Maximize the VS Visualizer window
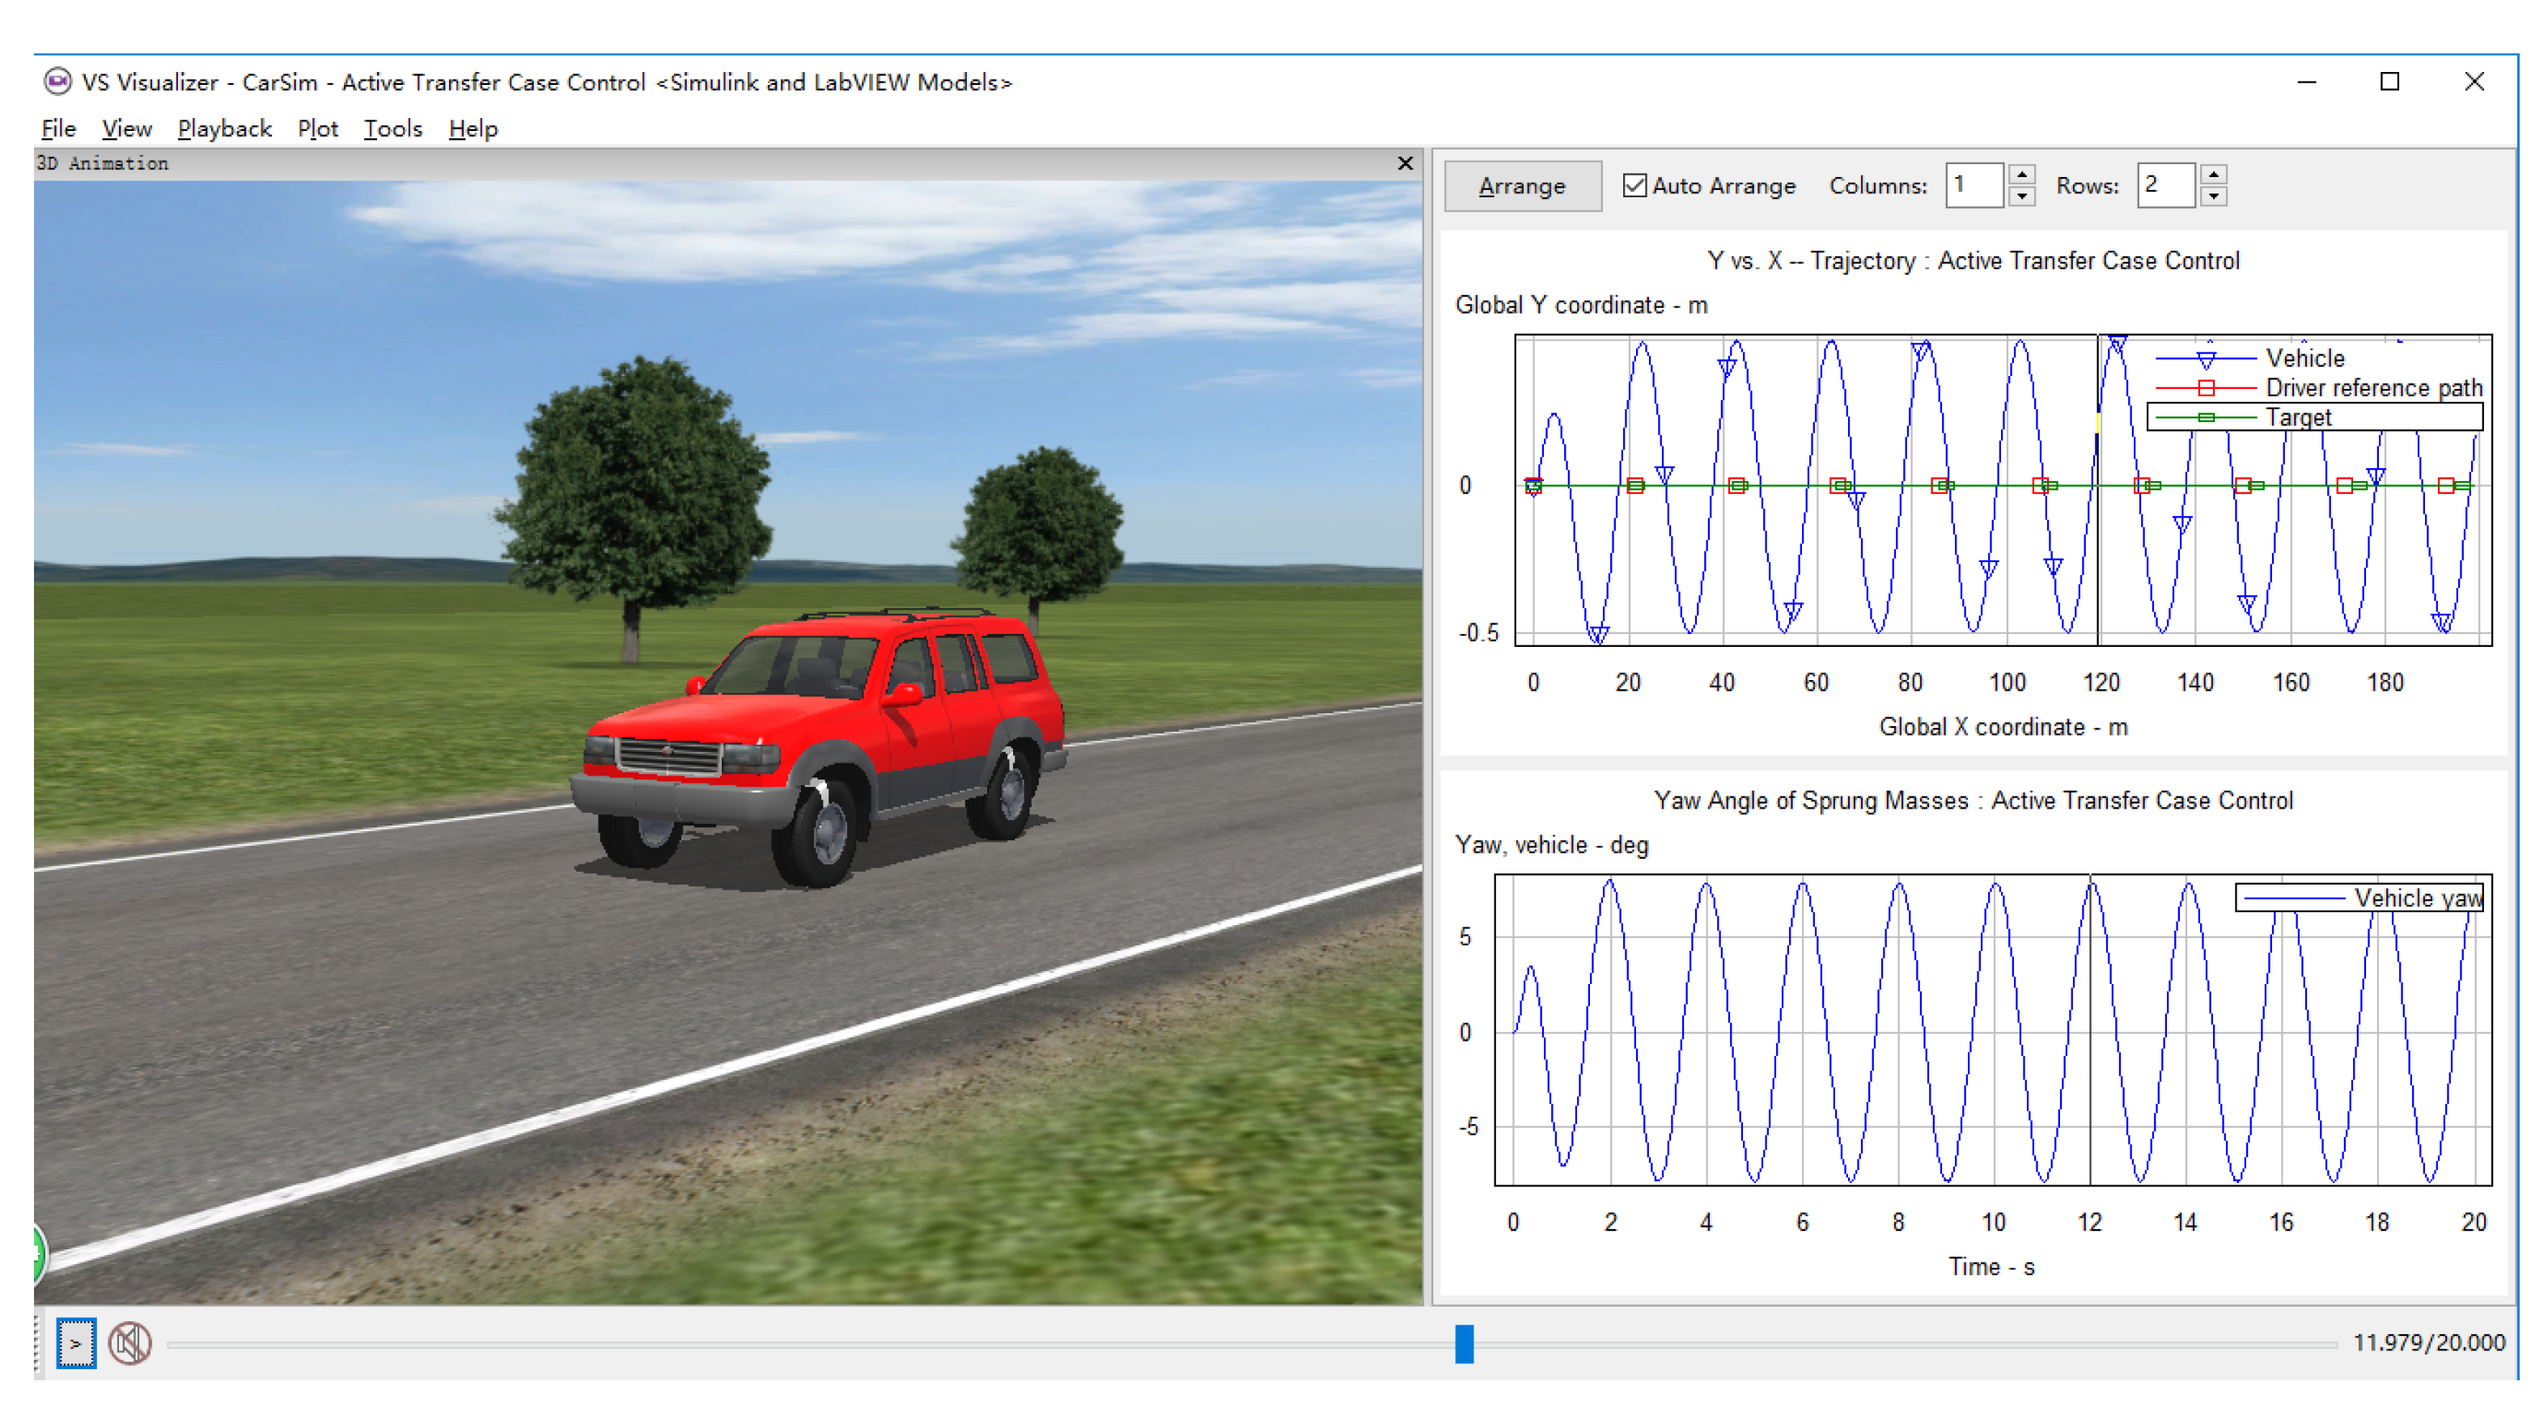This screenshot has width=2548, height=1424. (x=2389, y=82)
